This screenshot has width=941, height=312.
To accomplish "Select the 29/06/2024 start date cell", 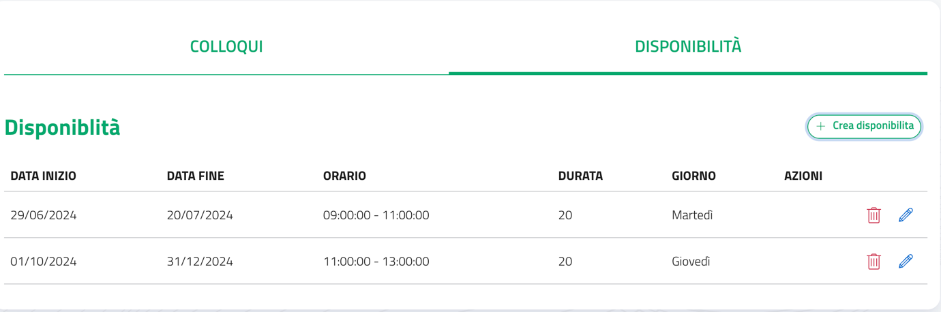I will coord(44,215).
